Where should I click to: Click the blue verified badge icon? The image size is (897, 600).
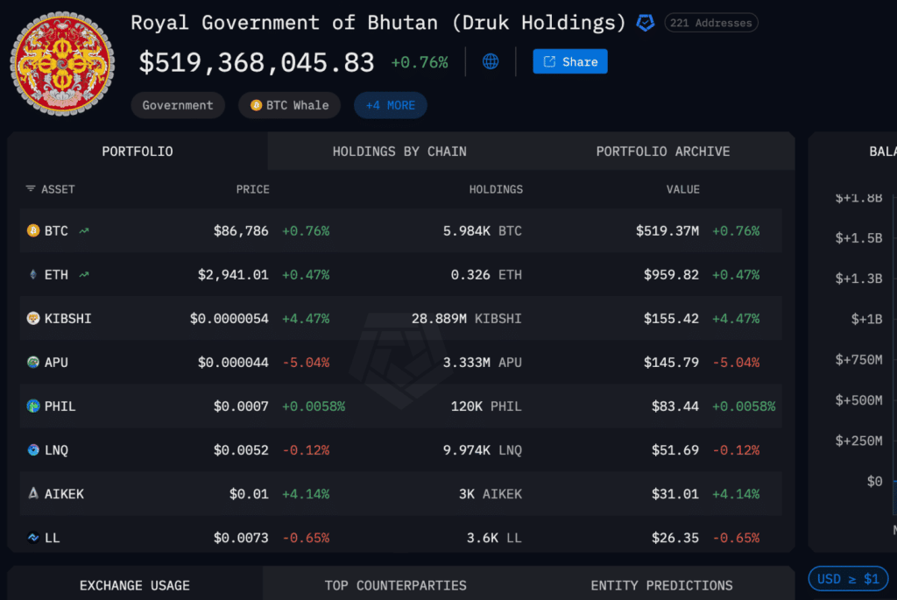pos(645,23)
